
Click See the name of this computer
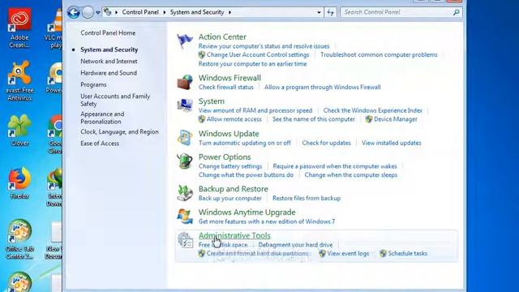(314, 119)
